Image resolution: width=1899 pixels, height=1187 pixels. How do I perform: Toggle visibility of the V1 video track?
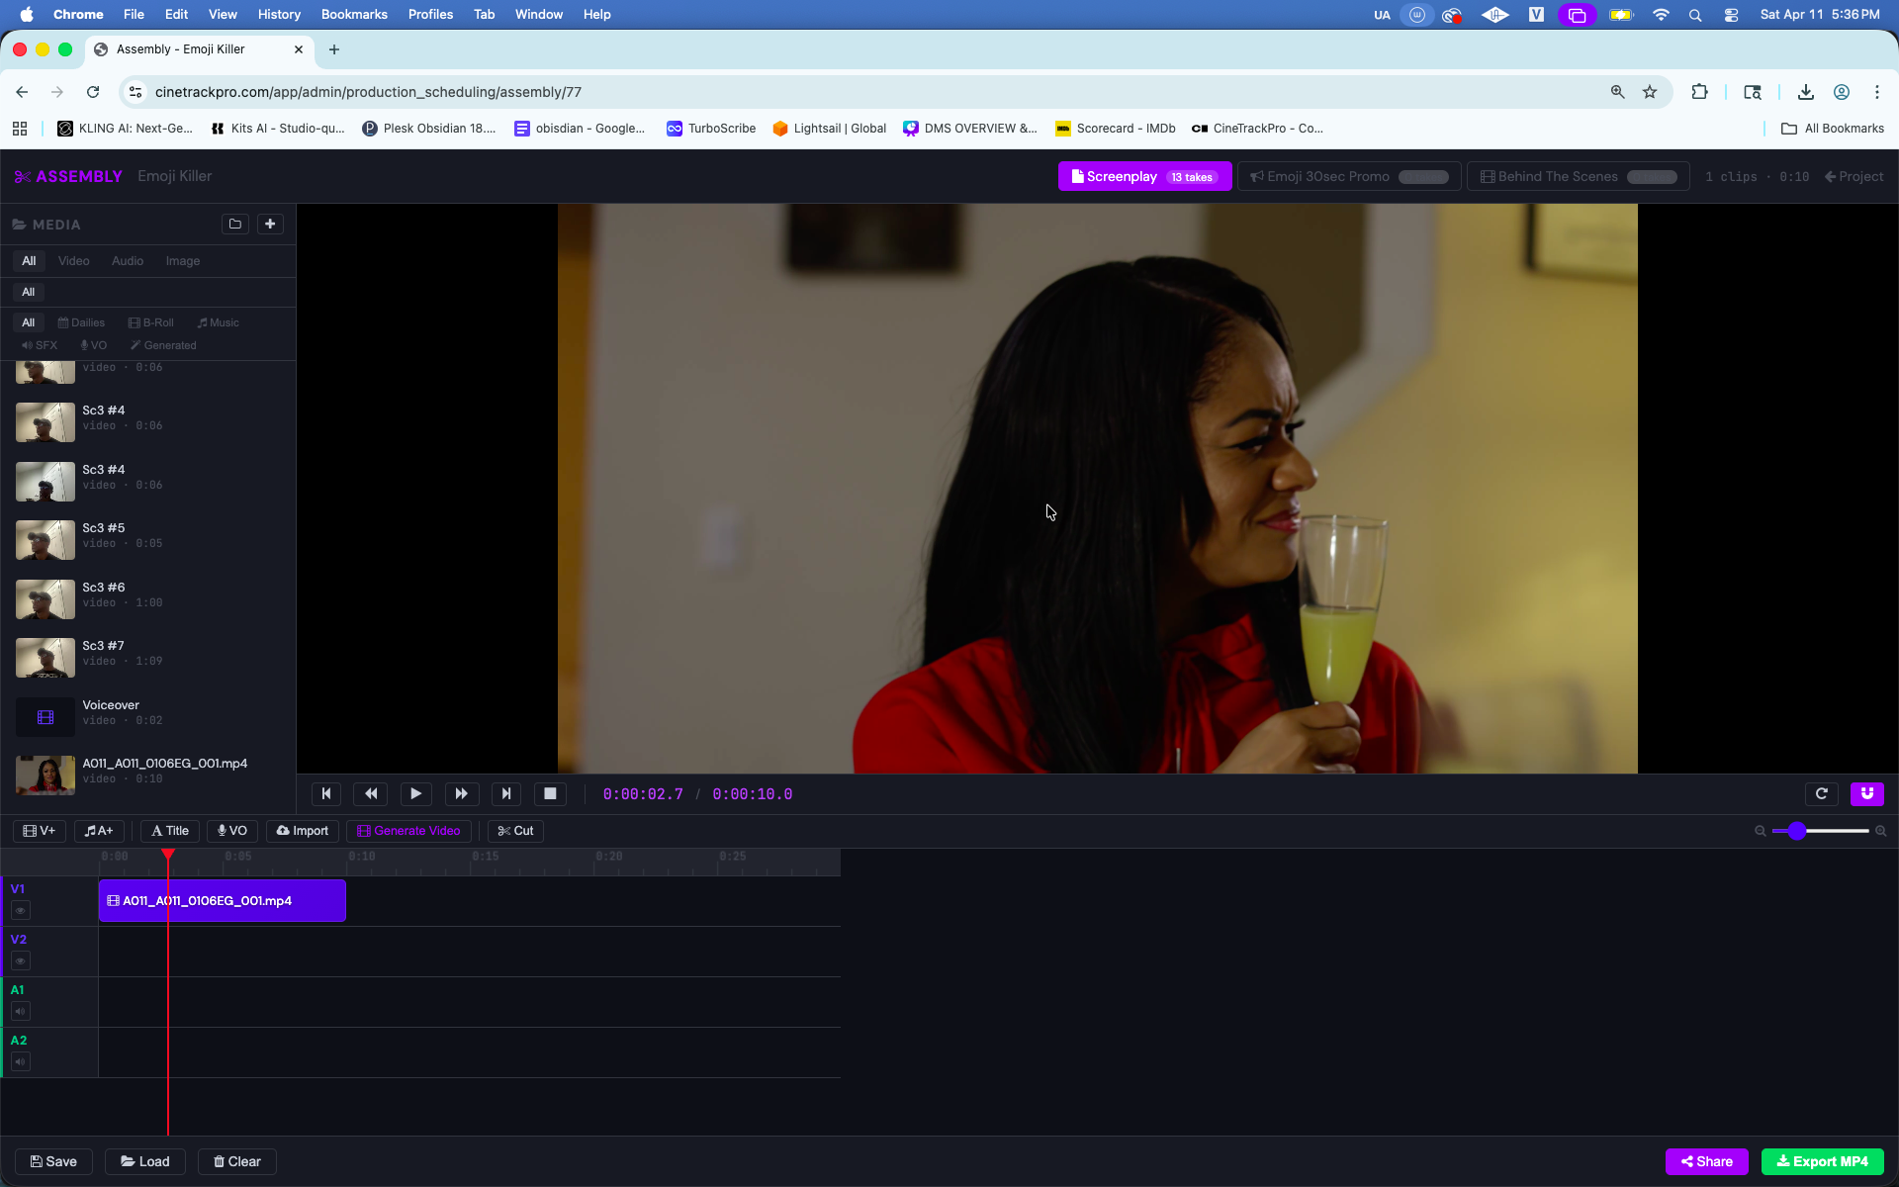pos(20,911)
